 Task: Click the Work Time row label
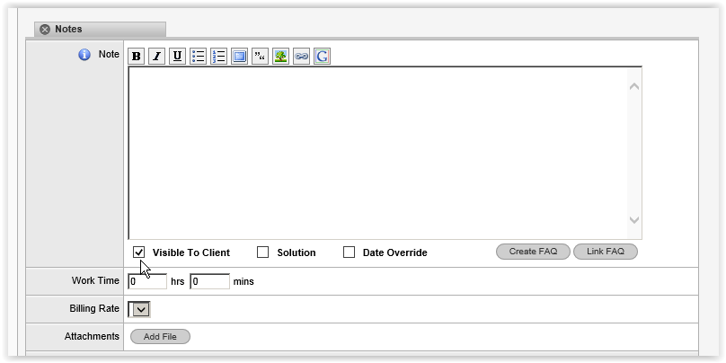(95, 280)
